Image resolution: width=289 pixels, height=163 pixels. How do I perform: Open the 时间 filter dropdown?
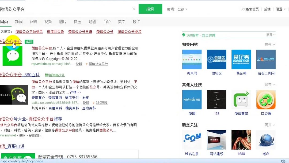click(181, 9)
